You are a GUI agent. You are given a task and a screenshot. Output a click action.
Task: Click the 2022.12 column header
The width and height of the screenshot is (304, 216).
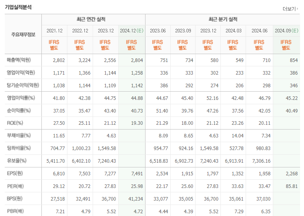tap(80, 31)
